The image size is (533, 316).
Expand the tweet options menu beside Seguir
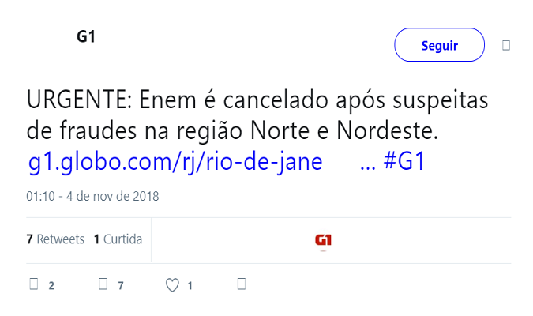(506, 45)
